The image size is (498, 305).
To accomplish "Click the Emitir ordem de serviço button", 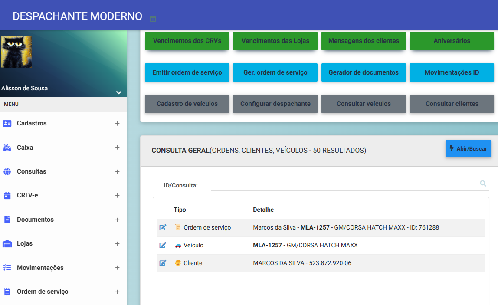I will 187,72.
